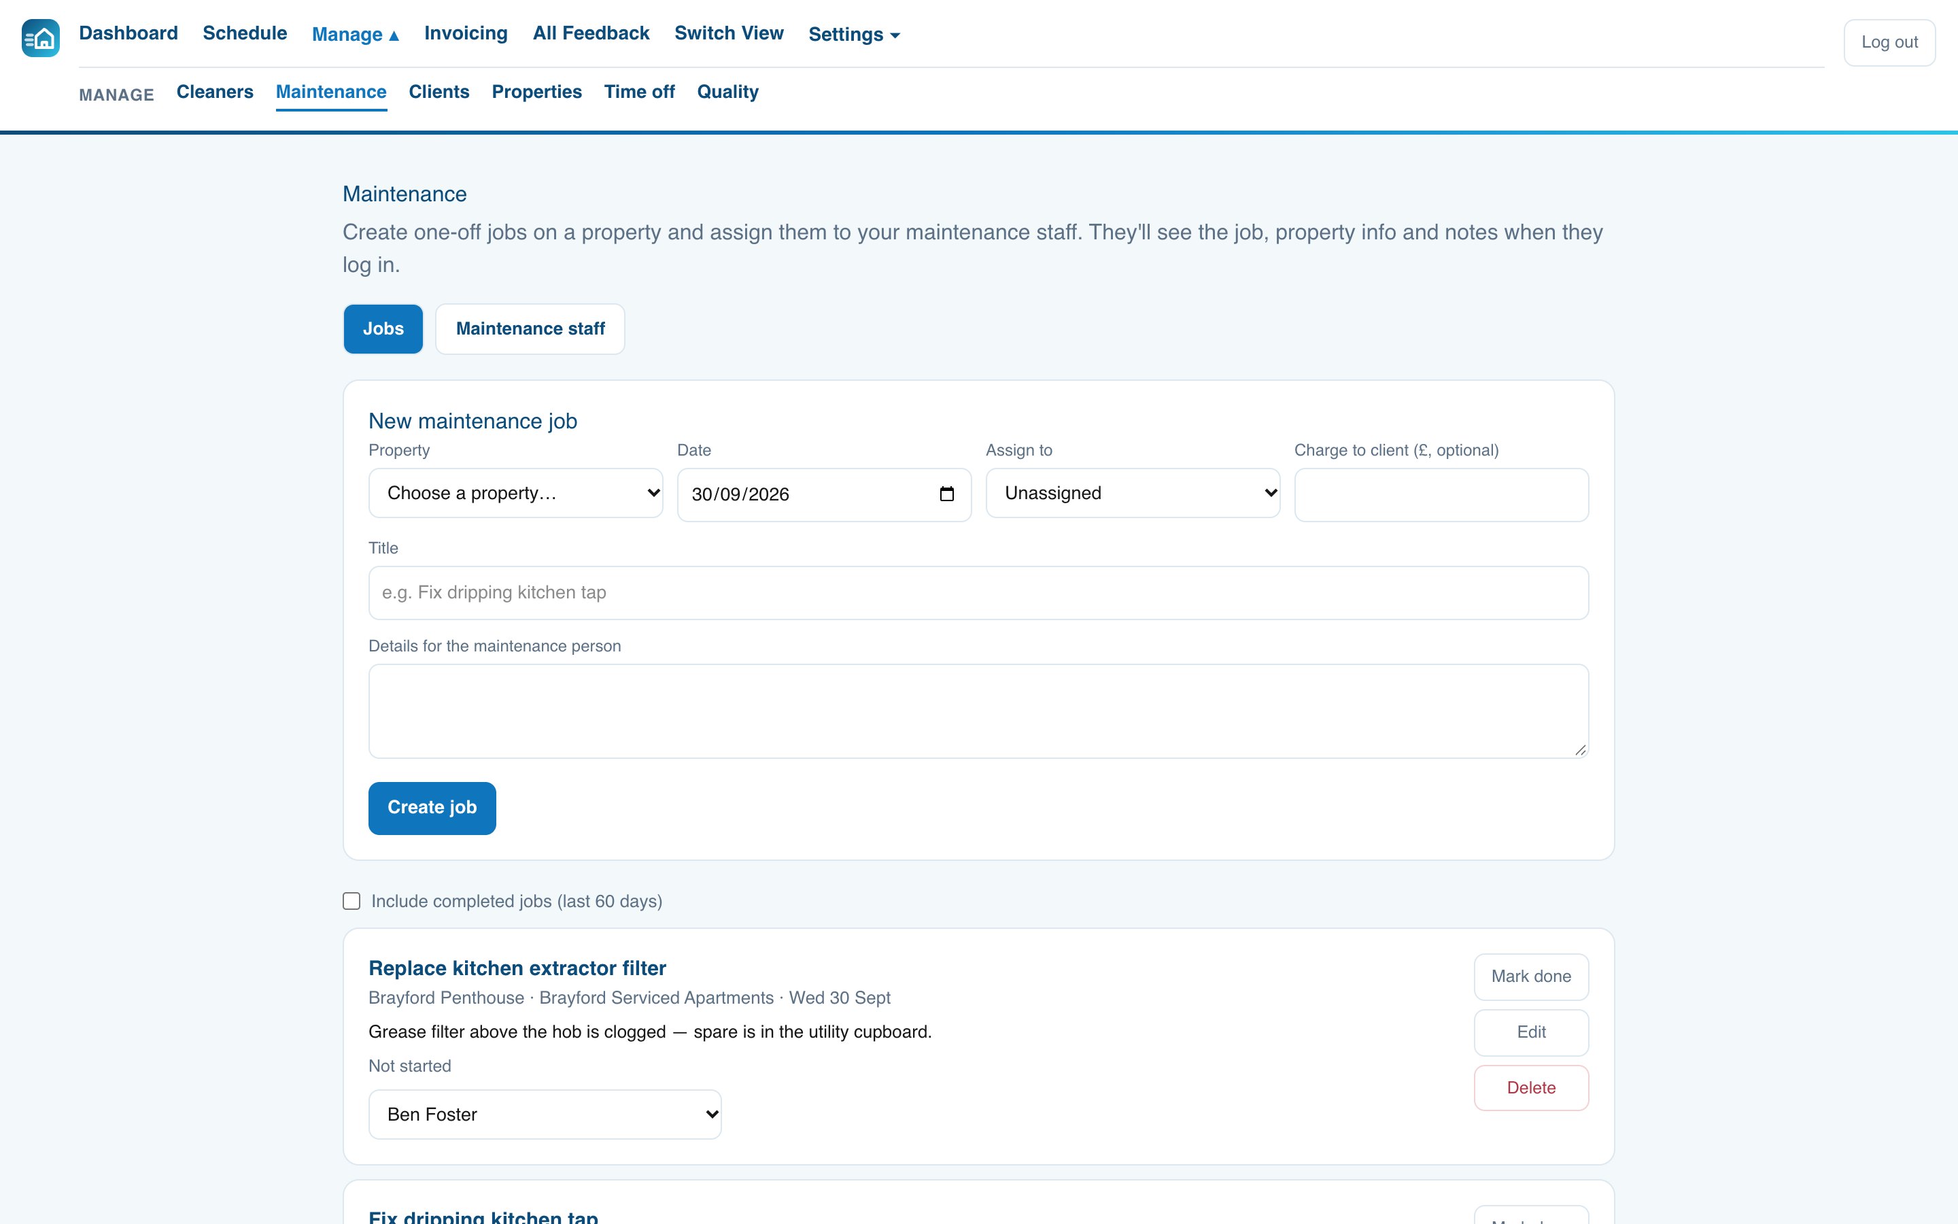Viewport: 1958px width, 1224px height.
Task: Click the Brayford Penthouse location line
Action: pyautogui.click(x=629, y=998)
